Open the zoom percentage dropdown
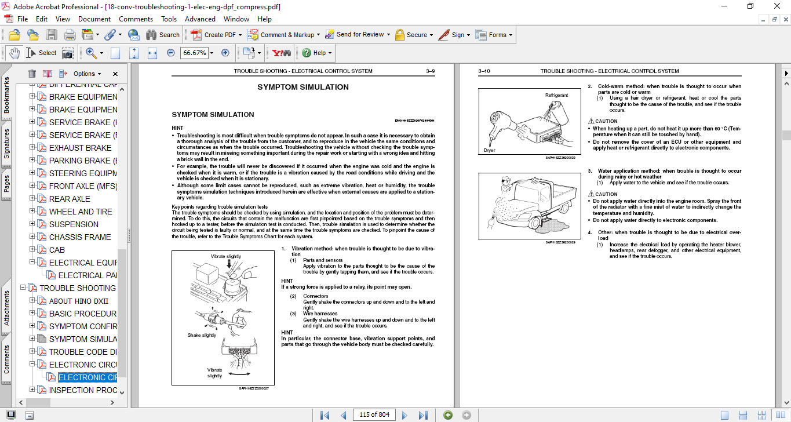This screenshot has width=791, height=422. (x=212, y=53)
